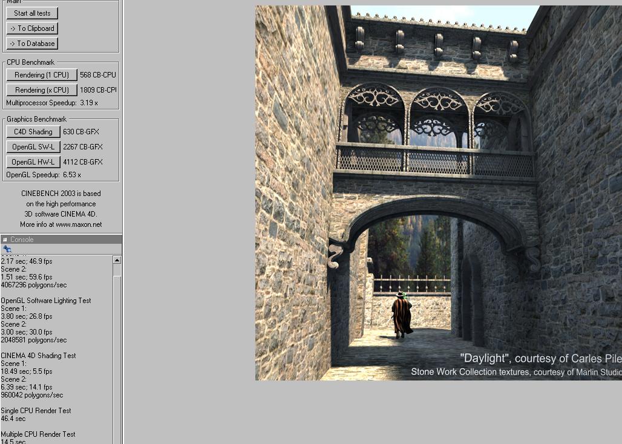Click the www.maxon.net info line
The width and height of the screenshot is (622, 444).
(x=61, y=224)
